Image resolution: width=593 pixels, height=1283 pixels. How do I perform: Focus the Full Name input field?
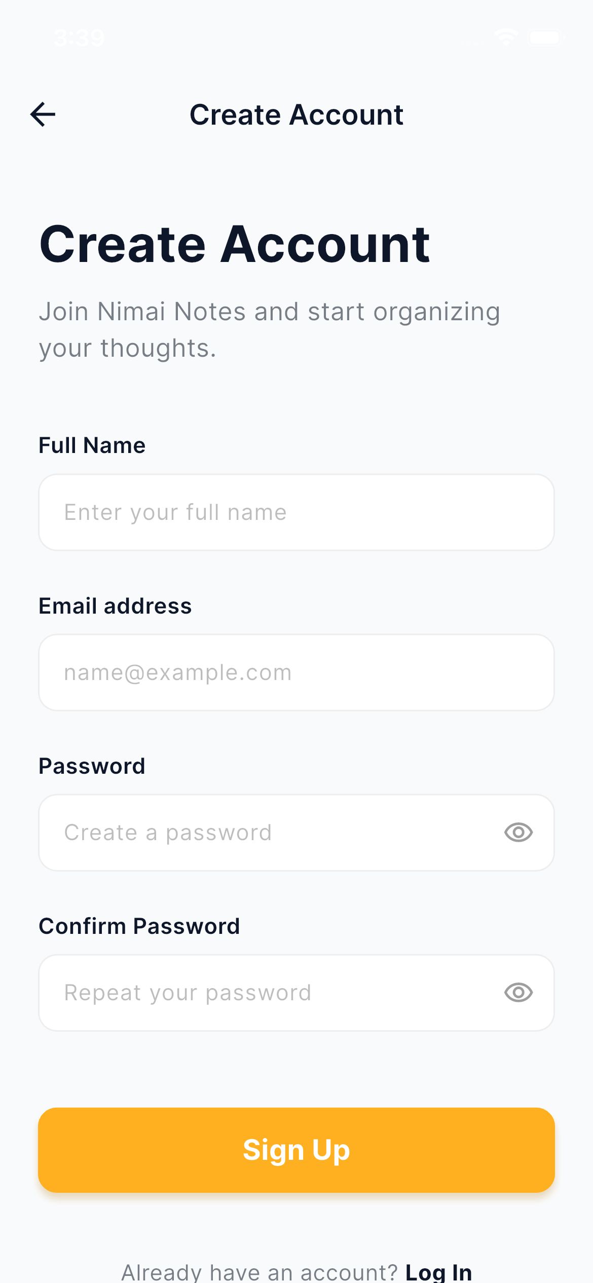point(296,512)
